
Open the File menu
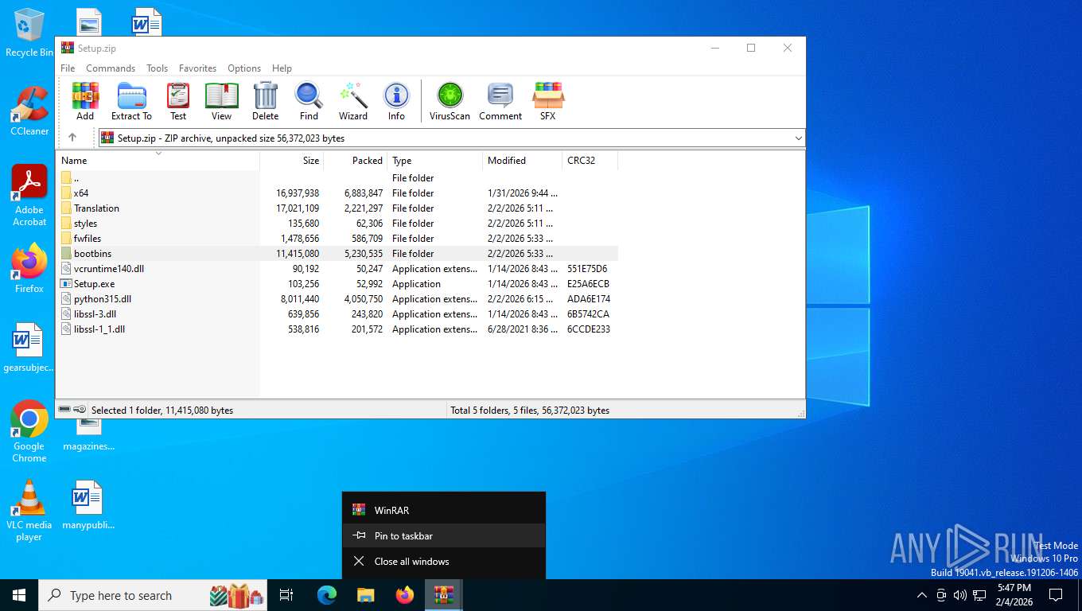tap(68, 68)
